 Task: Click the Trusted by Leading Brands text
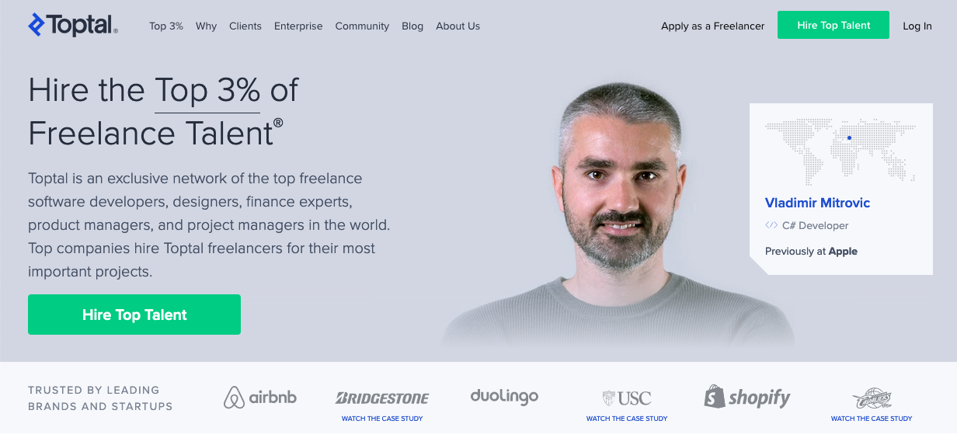pos(100,398)
